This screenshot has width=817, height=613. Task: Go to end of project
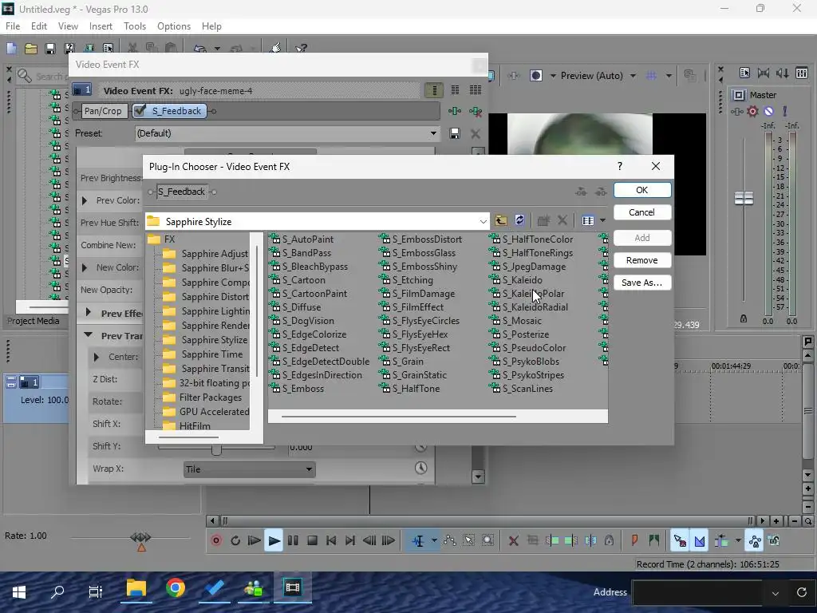click(350, 540)
